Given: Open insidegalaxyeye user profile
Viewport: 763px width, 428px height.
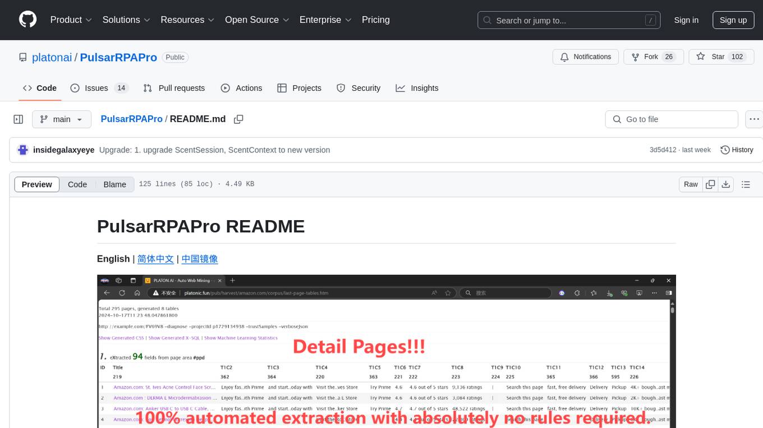Looking at the screenshot, I should [64, 150].
